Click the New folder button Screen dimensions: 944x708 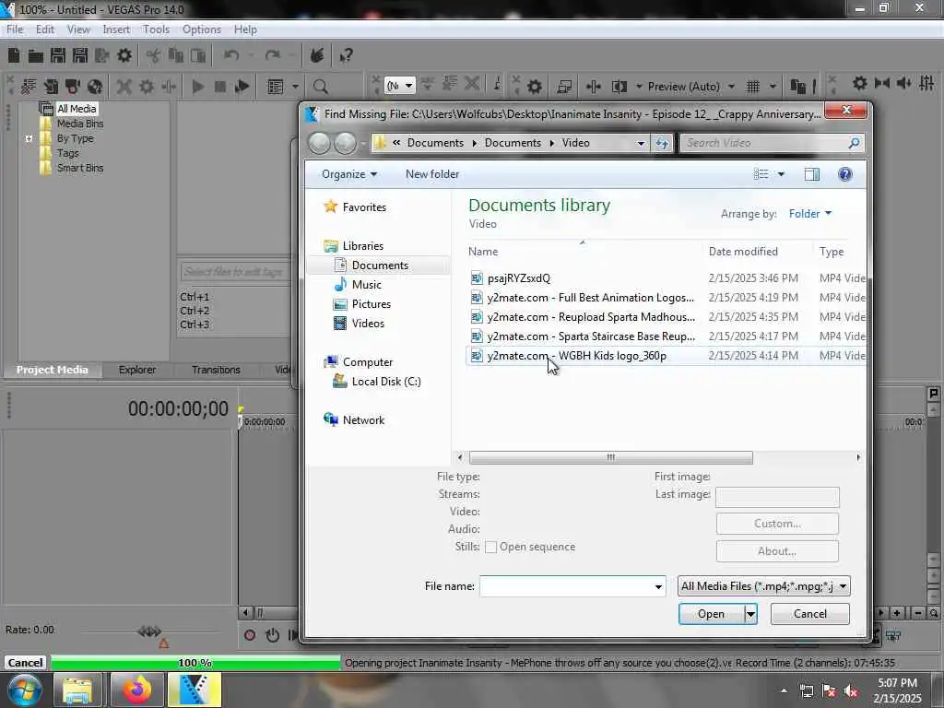(x=432, y=174)
